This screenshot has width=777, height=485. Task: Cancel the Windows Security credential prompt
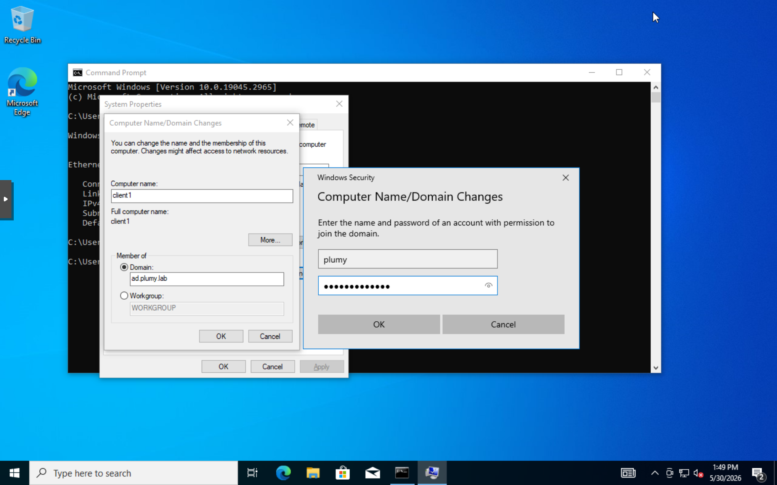503,324
